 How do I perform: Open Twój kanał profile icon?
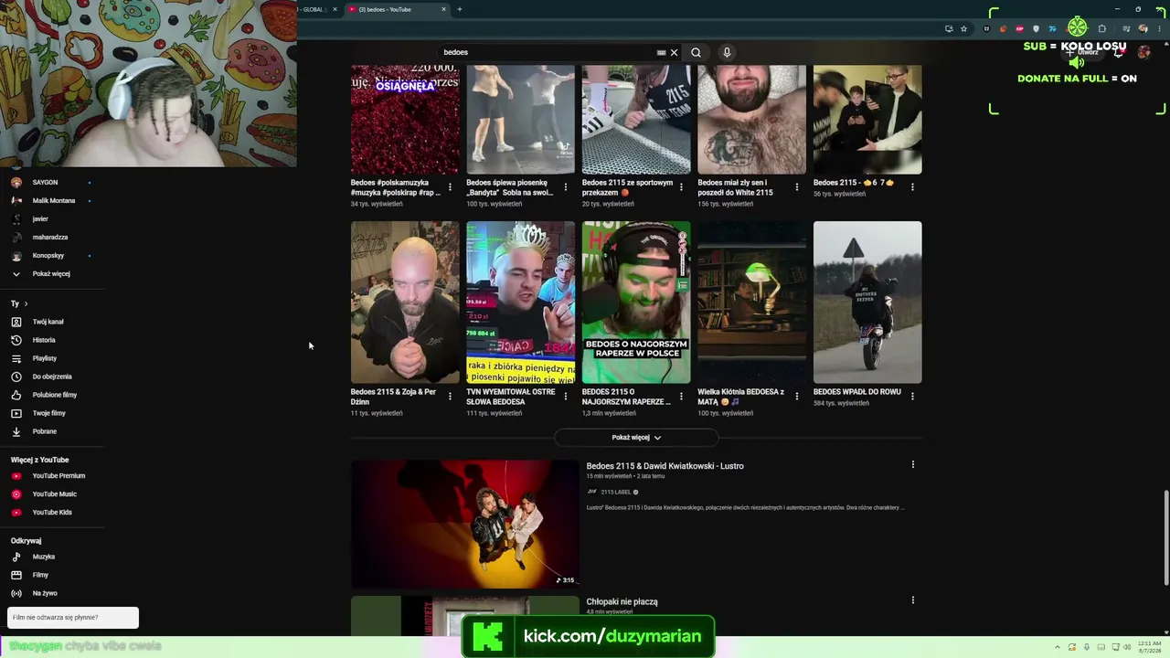point(16,322)
